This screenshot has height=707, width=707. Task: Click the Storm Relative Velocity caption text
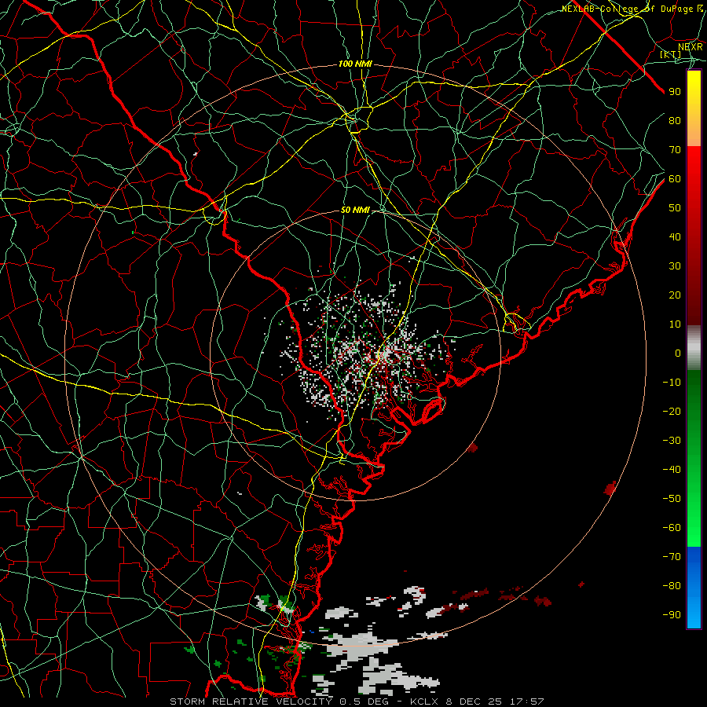coord(357,702)
